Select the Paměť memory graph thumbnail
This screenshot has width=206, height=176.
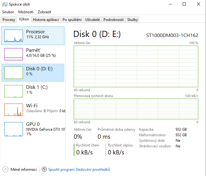click(x=14, y=54)
